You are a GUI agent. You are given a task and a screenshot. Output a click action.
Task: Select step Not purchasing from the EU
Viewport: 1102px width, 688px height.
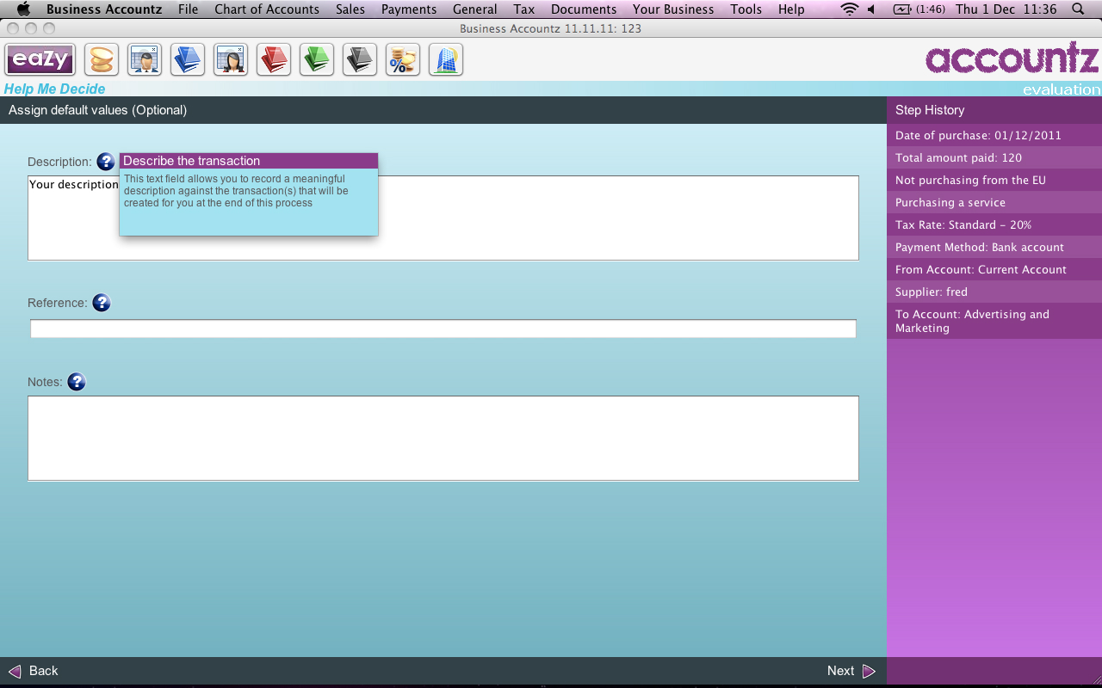994,180
